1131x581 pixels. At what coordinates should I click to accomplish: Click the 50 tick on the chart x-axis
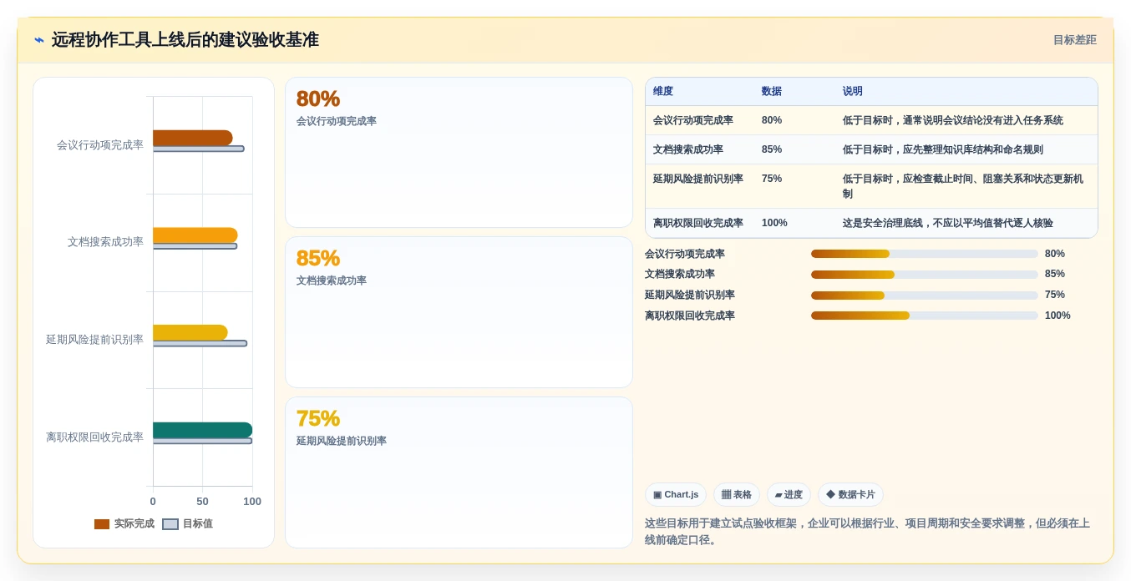(202, 502)
